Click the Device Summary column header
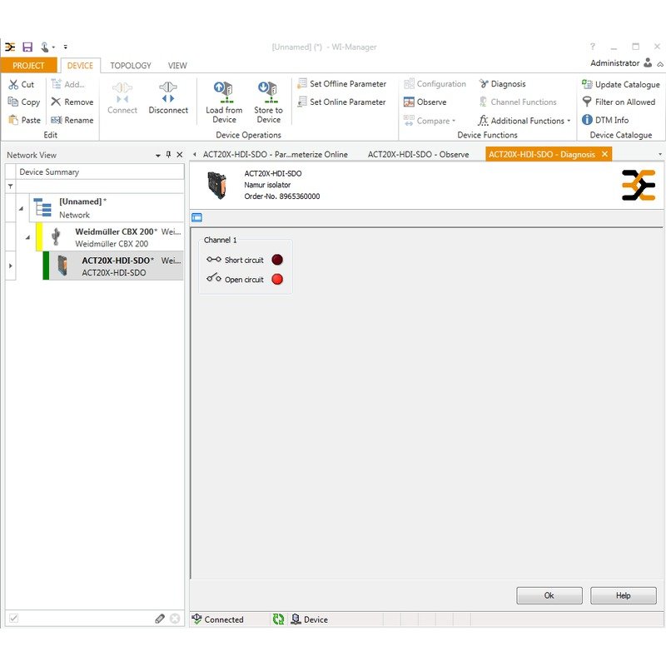Image resolution: width=666 pixels, height=666 pixels. [100, 172]
